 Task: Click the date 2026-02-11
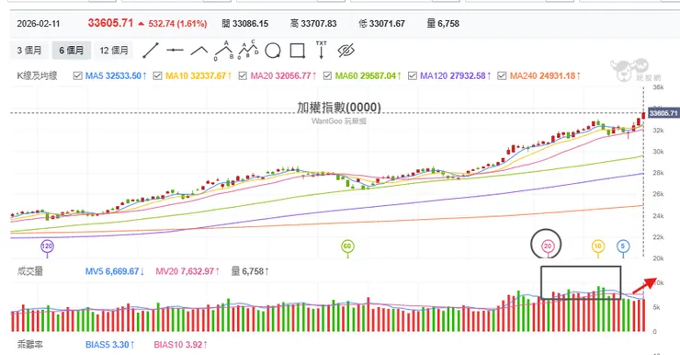point(39,24)
